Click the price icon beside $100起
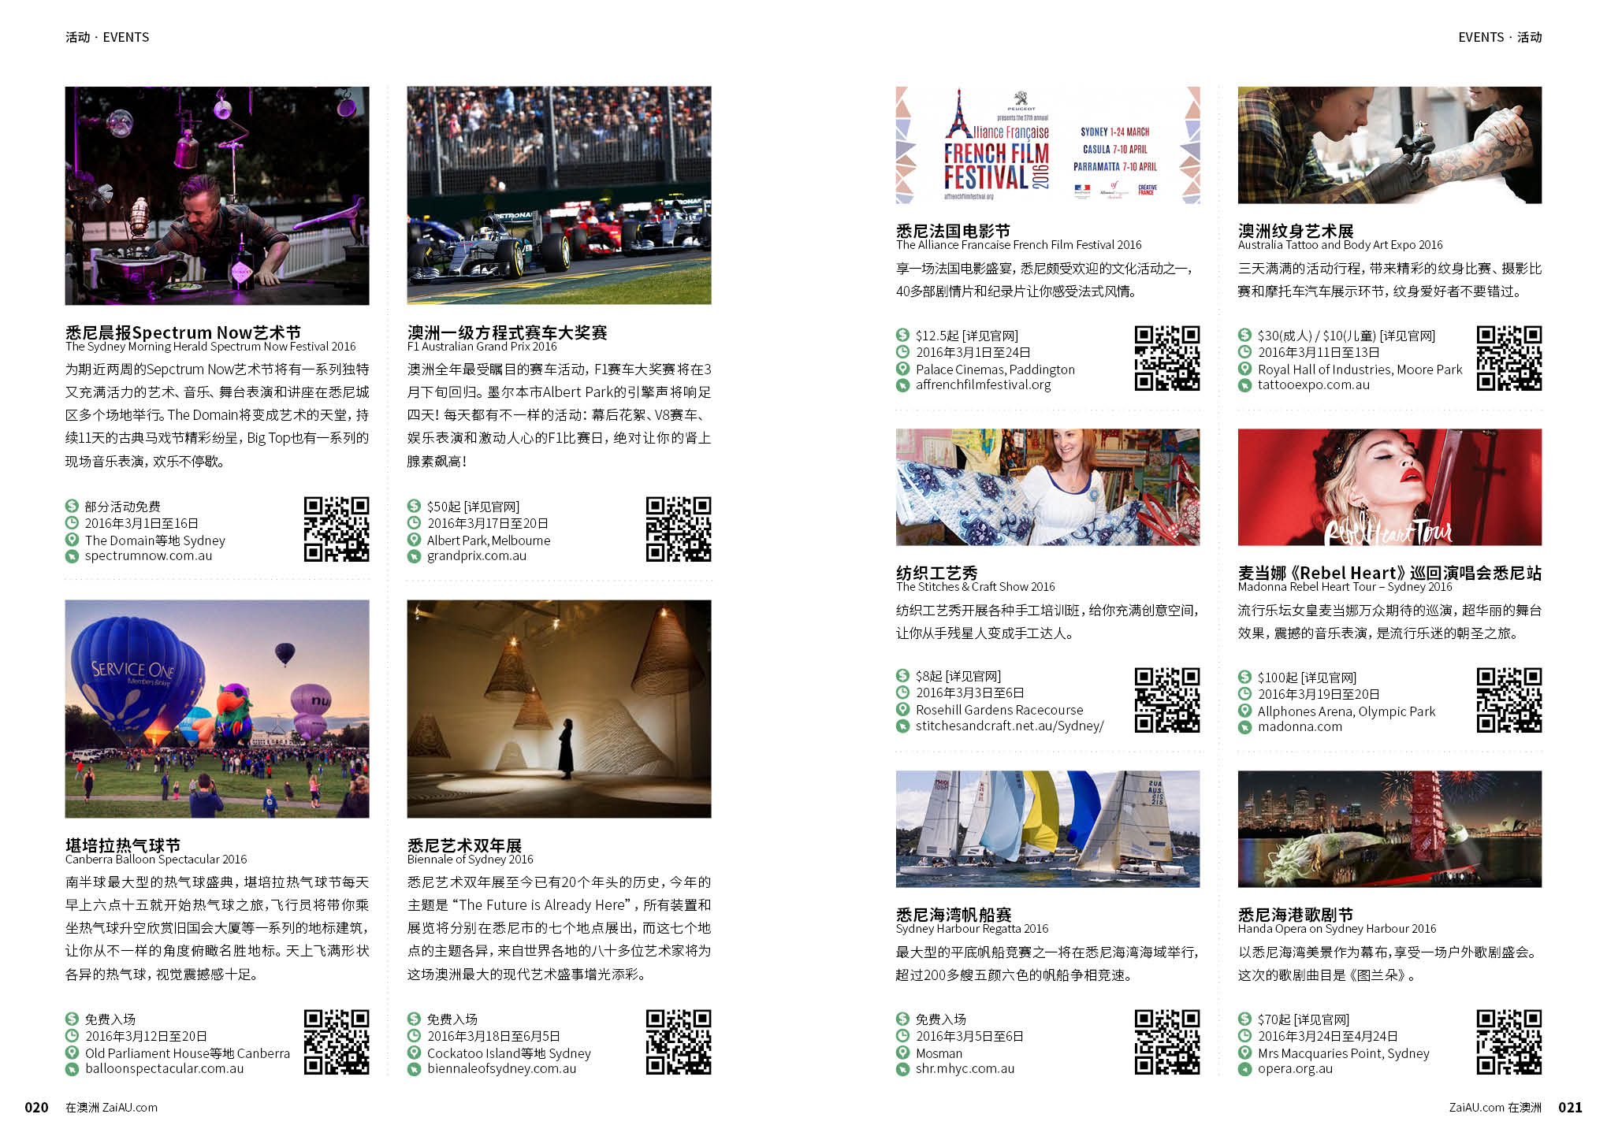The image size is (1607, 1140). (x=1244, y=677)
